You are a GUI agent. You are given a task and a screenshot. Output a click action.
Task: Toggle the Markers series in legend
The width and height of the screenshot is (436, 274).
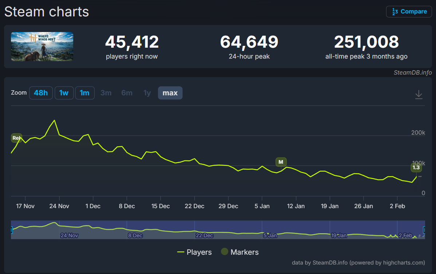240,252
